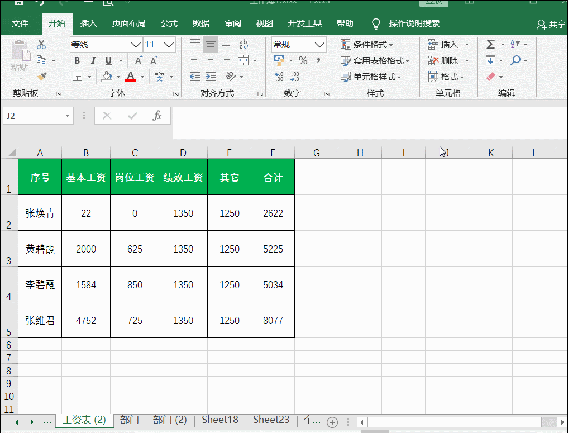Open the 文件 menu
The width and height of the screenshot is (568, 433).
tap(20, 23)
